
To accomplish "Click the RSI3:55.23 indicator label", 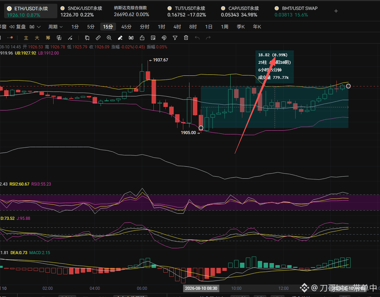I will point(41,184).
